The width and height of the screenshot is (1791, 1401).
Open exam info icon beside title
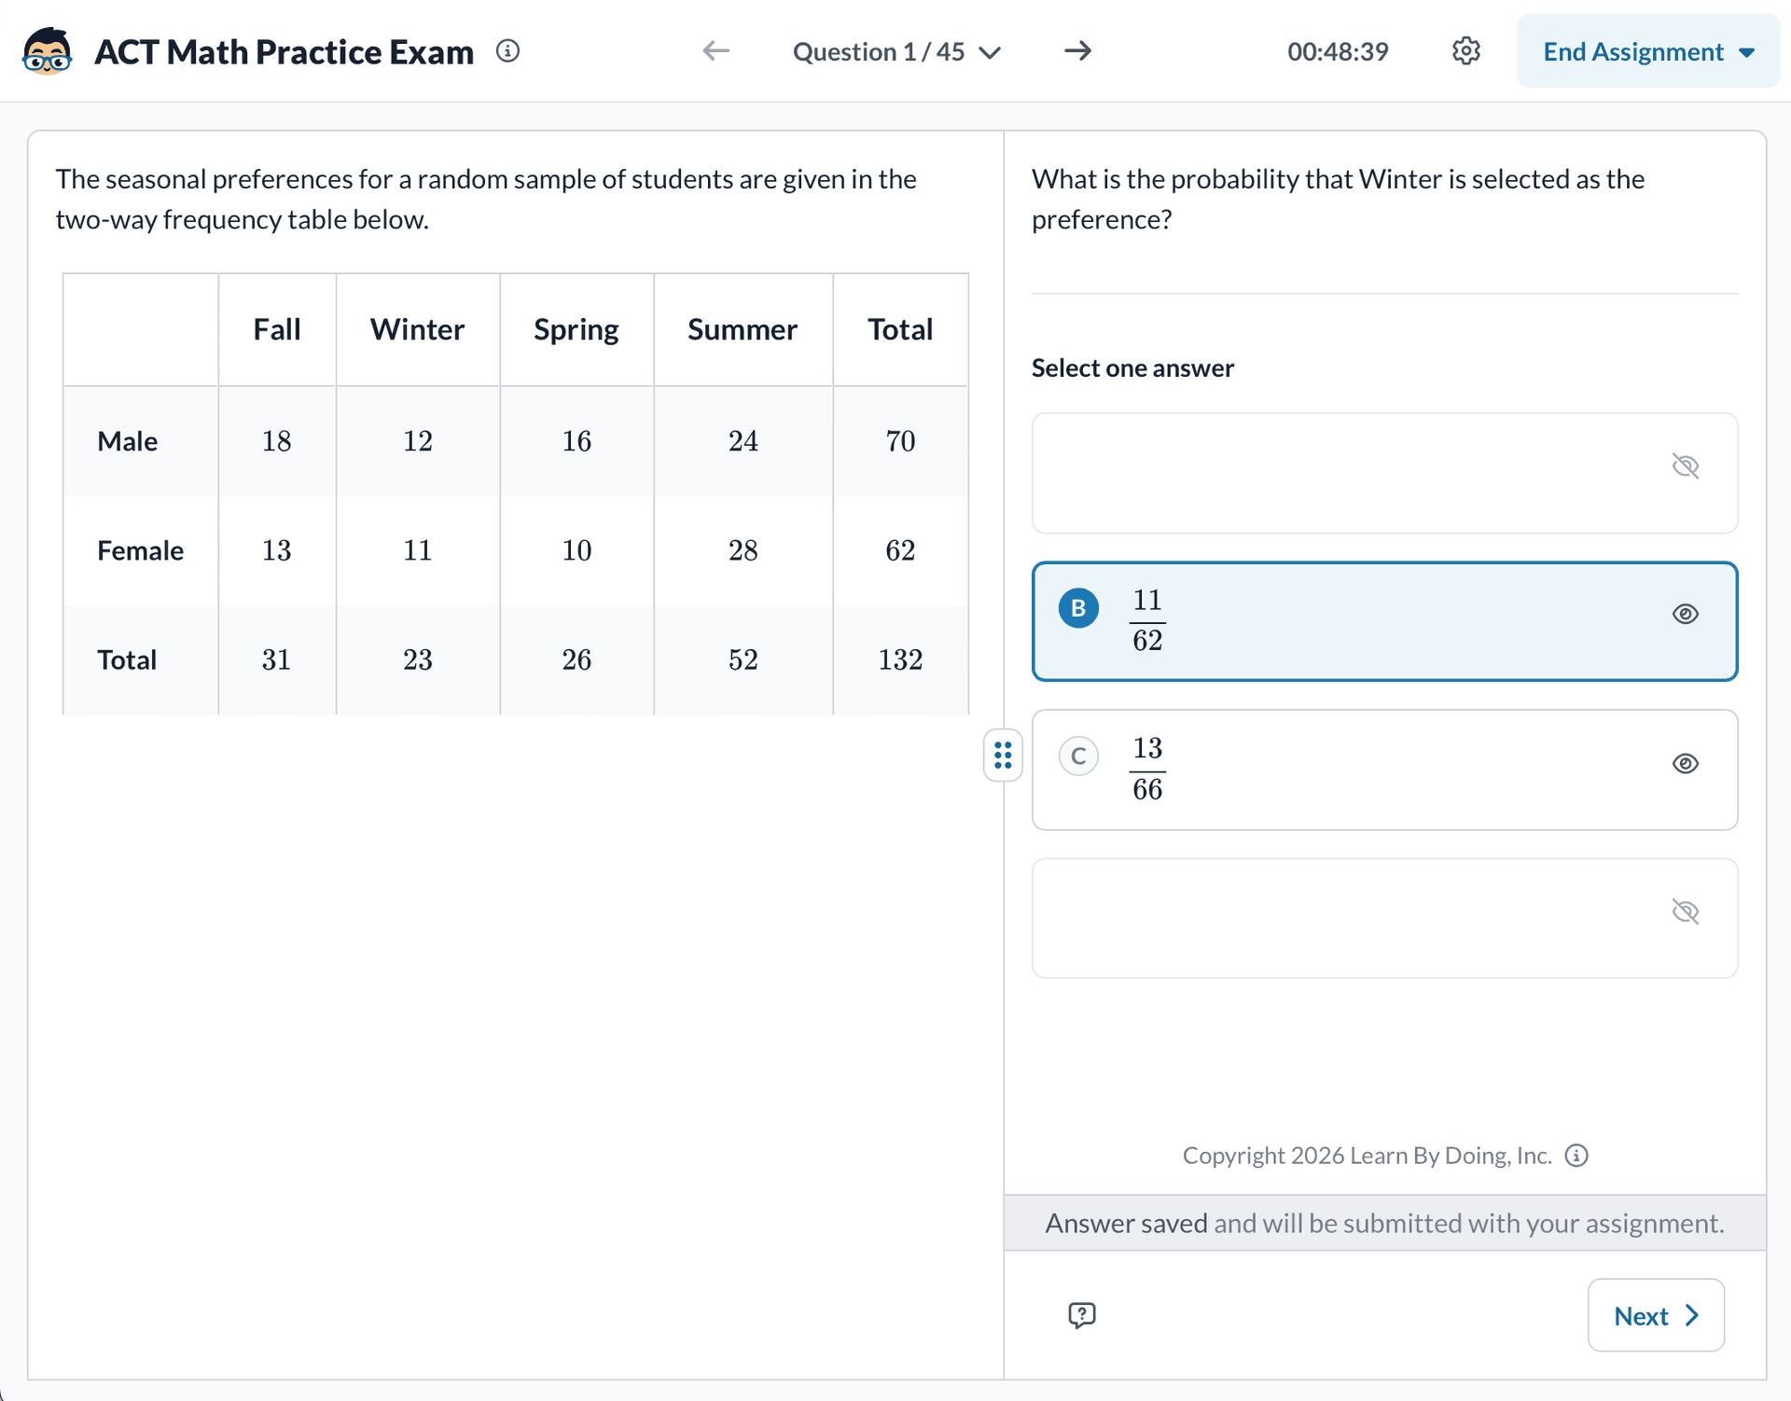507,51
